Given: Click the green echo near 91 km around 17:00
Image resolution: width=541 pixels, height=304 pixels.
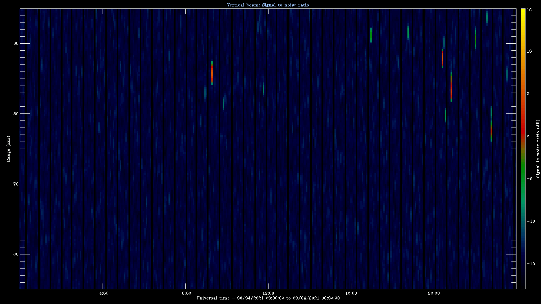Looking at the screenshot, I should click(371, 35).
